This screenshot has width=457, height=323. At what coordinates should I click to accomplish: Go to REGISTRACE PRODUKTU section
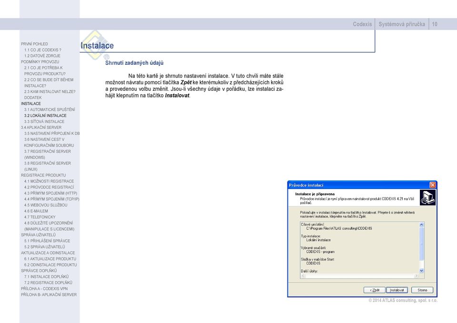43,175
